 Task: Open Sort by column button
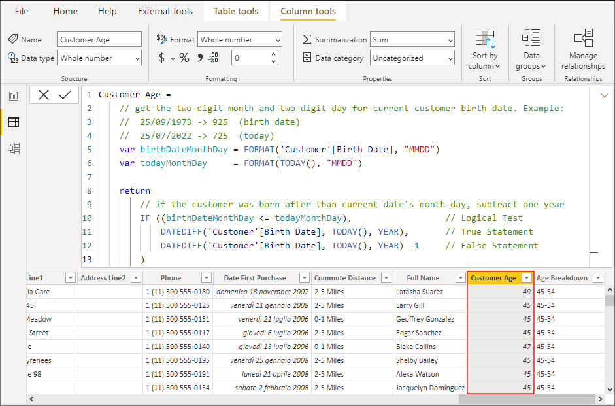click(x=485, y=50)
